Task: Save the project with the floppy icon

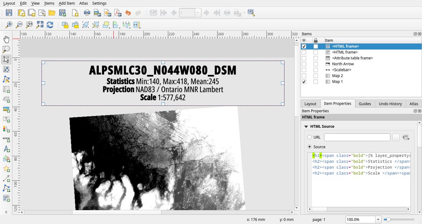Action: (9, 13)
